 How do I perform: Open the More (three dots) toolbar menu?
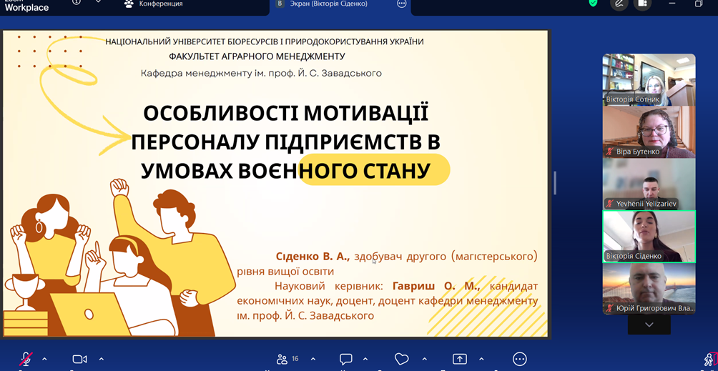(x=520, y=359)
